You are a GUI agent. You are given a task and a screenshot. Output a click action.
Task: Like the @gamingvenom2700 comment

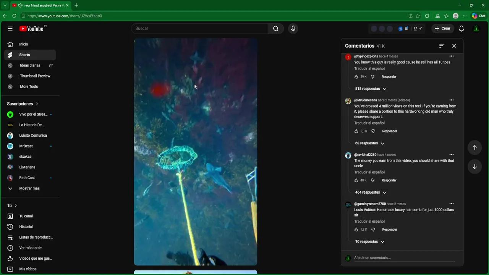(356, 230)
